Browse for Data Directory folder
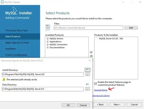This screenshot has width=144, height=109. click(87, 89)
